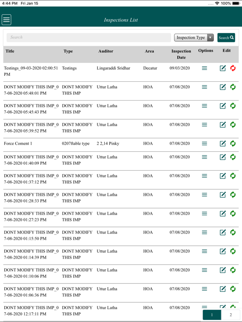
Task: Select page 1 in the pagination
Action: pos(212,314)
